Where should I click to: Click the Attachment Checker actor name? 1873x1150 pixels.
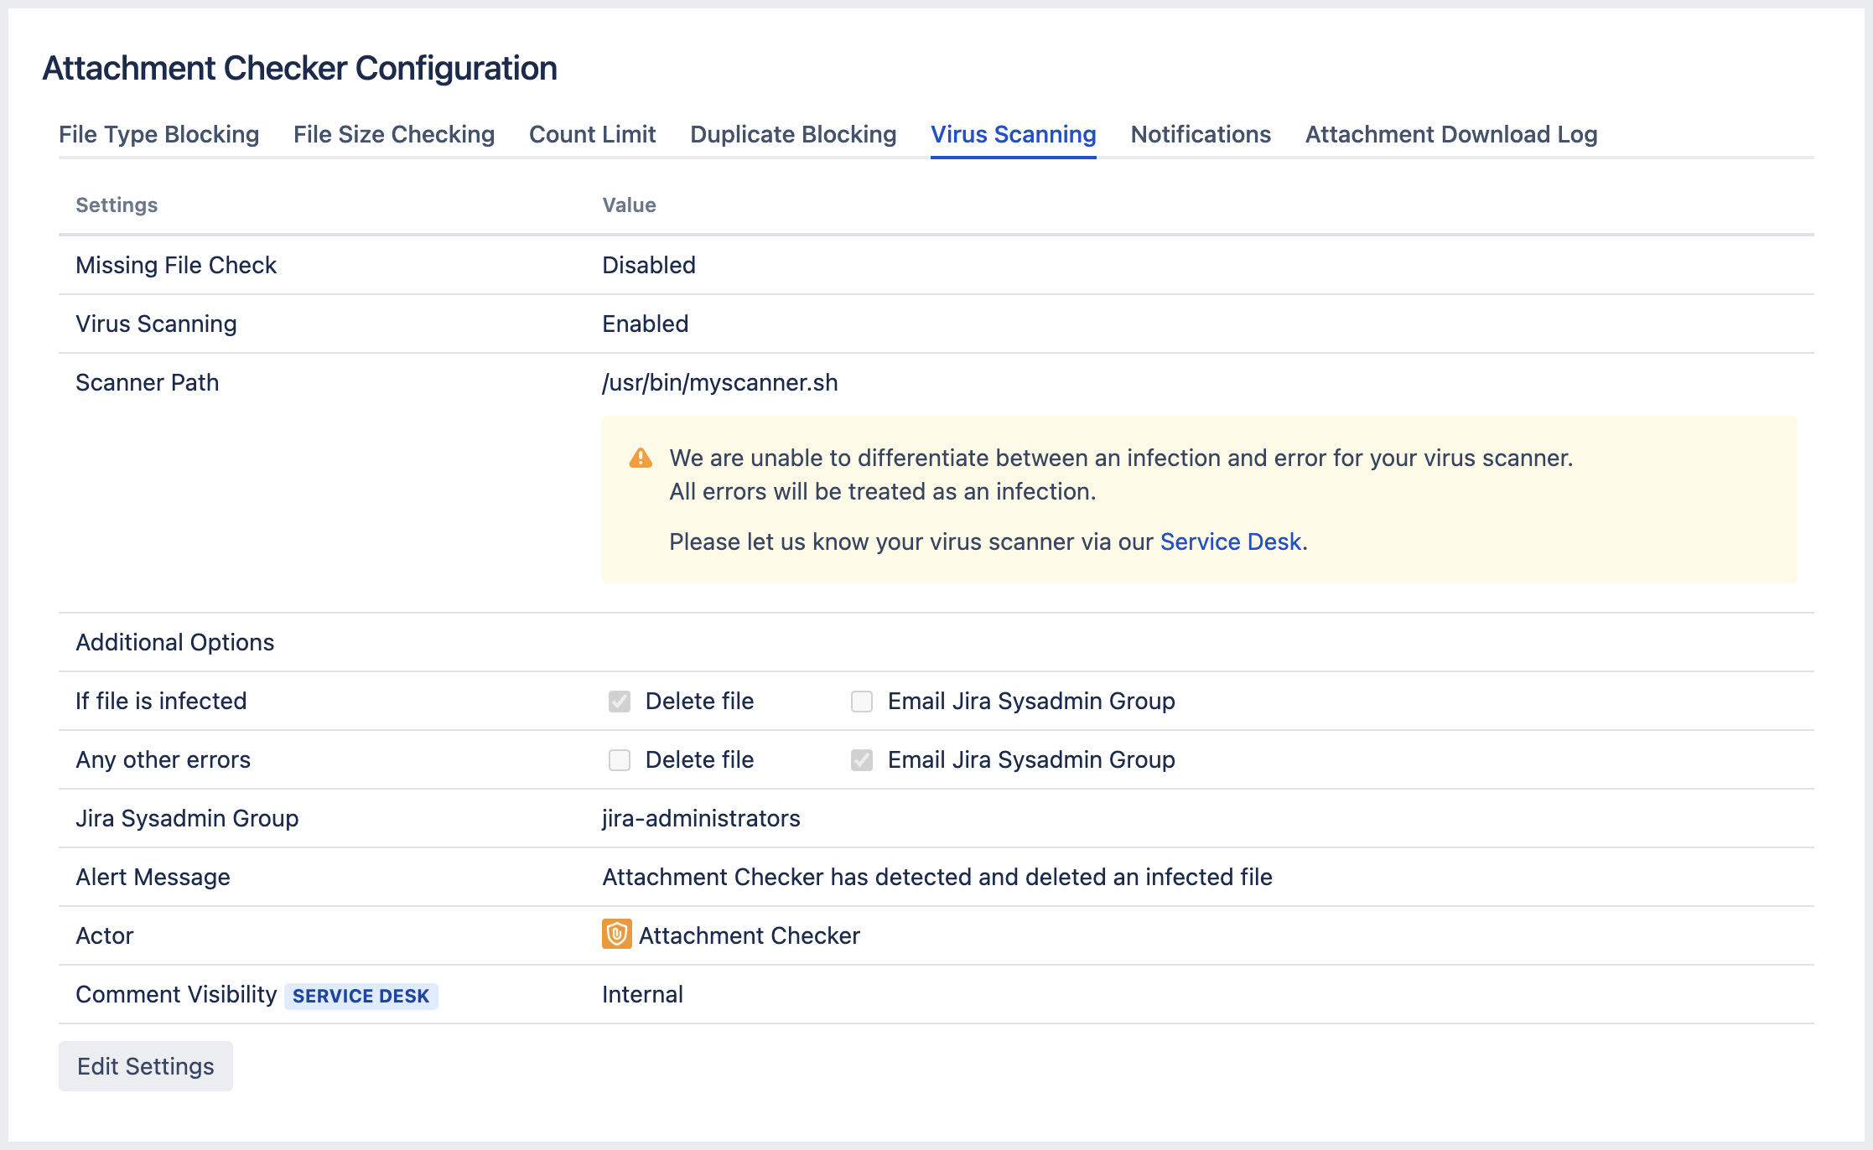tap(749, 935)
